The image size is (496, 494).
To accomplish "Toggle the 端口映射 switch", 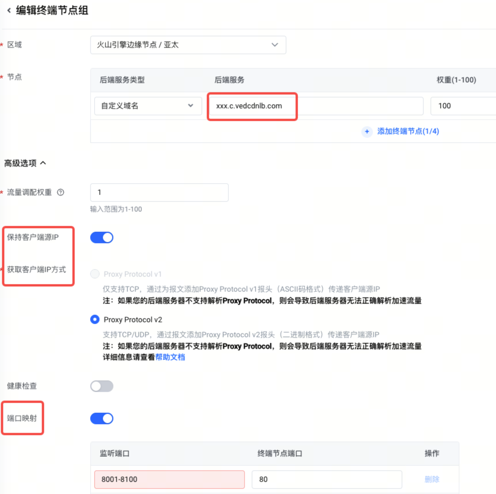I will pos(102,418).
